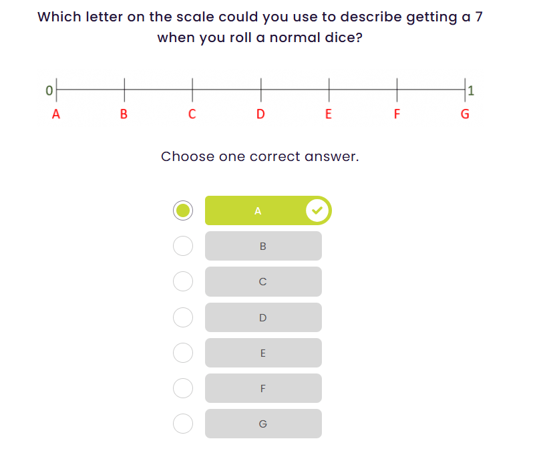Click red letter C on the probability scale

tap(192, 114)
